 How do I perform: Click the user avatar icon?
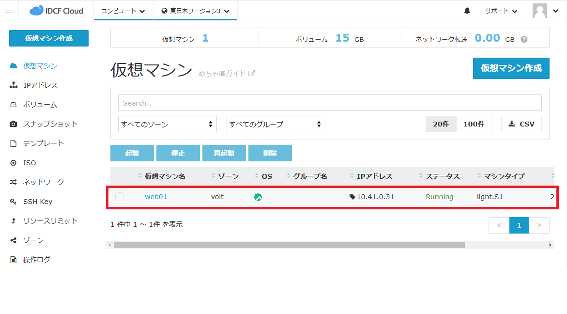[x=539, y=11]
